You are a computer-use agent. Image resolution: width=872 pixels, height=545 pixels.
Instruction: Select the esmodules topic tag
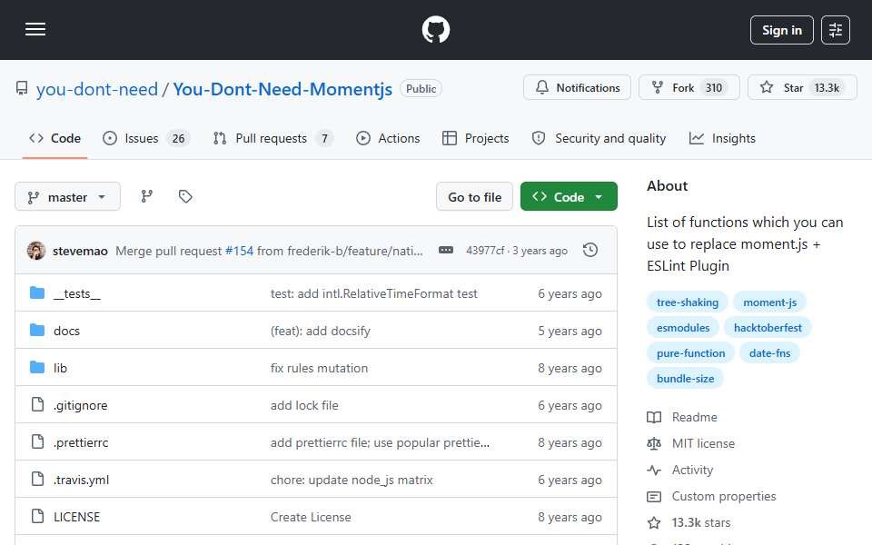coord(683,328)
